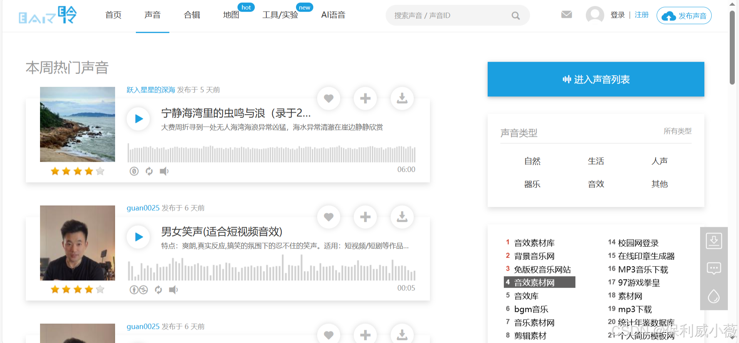Click ranked item 背景音乐网

(534, 256)
